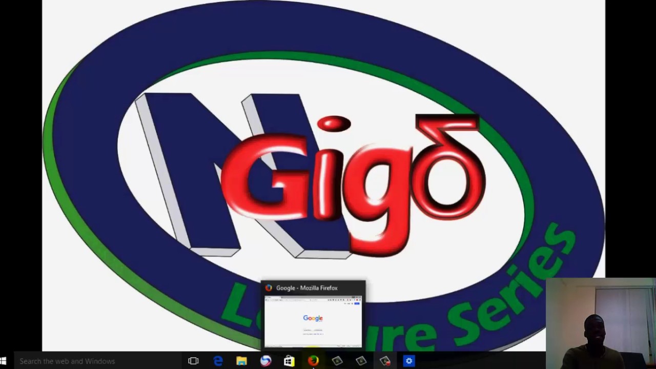Click the blue-red globe taskbar icon
Viewport: 656px width, 369px height.
[265, 361]
